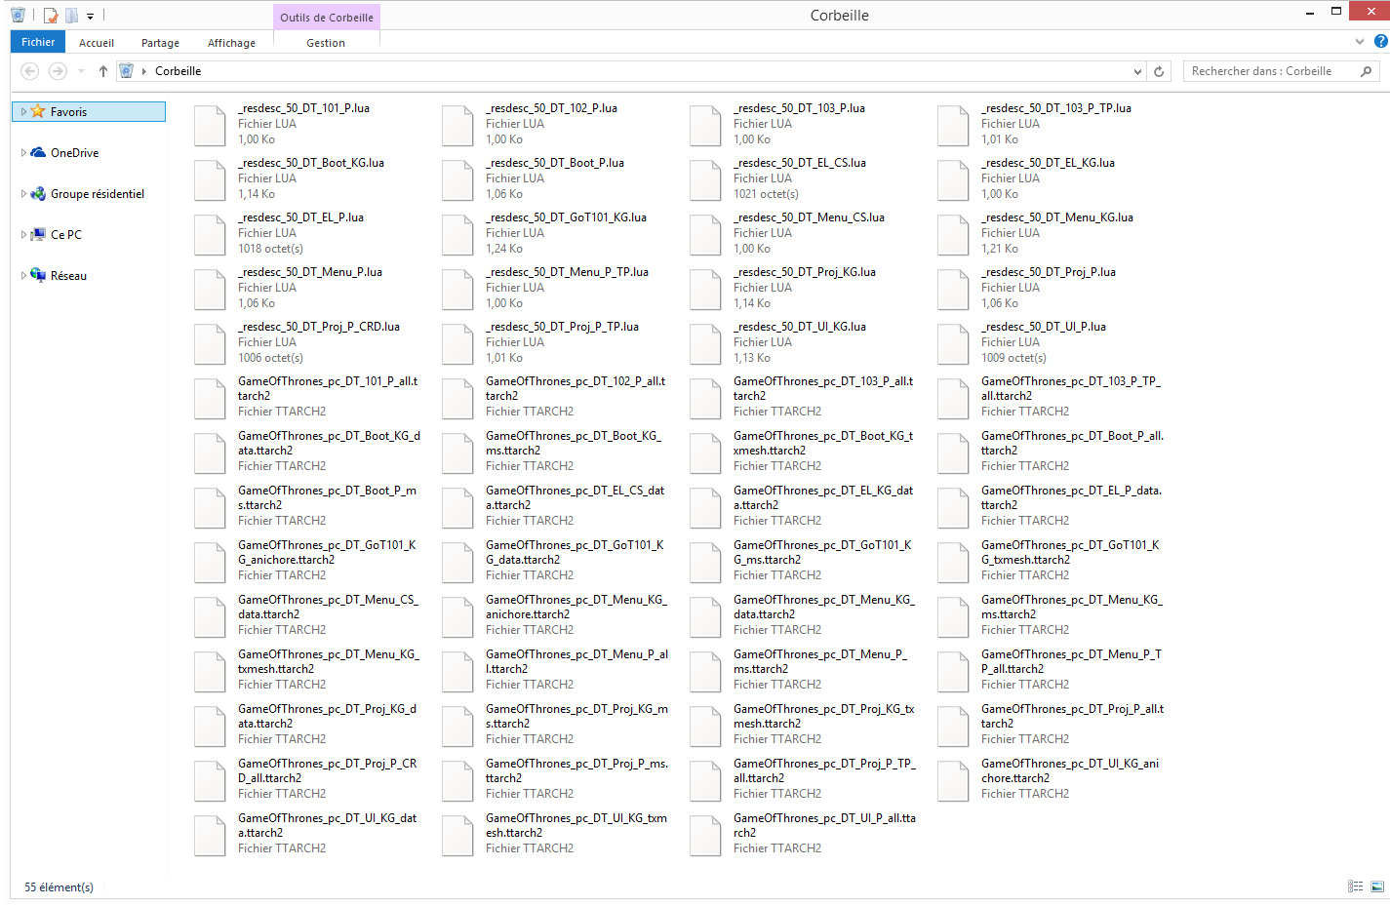Switch to the Partage ribbon tab
This screenshot has height=906, width=1390.
(x=160, y=43)
